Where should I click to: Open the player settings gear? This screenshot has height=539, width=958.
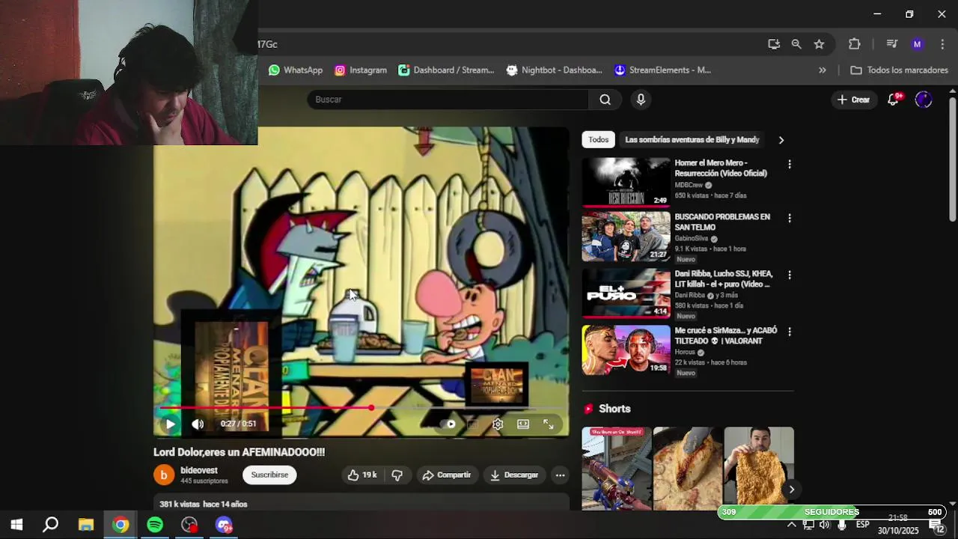point(498,424)
